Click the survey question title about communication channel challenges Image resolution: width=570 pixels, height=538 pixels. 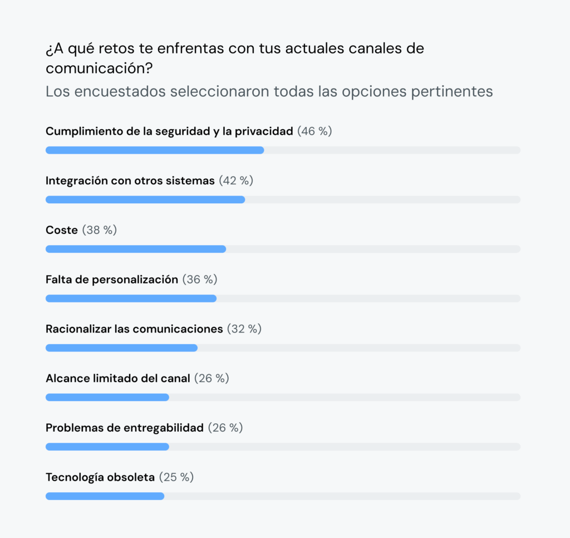click(x=234, y=58)
